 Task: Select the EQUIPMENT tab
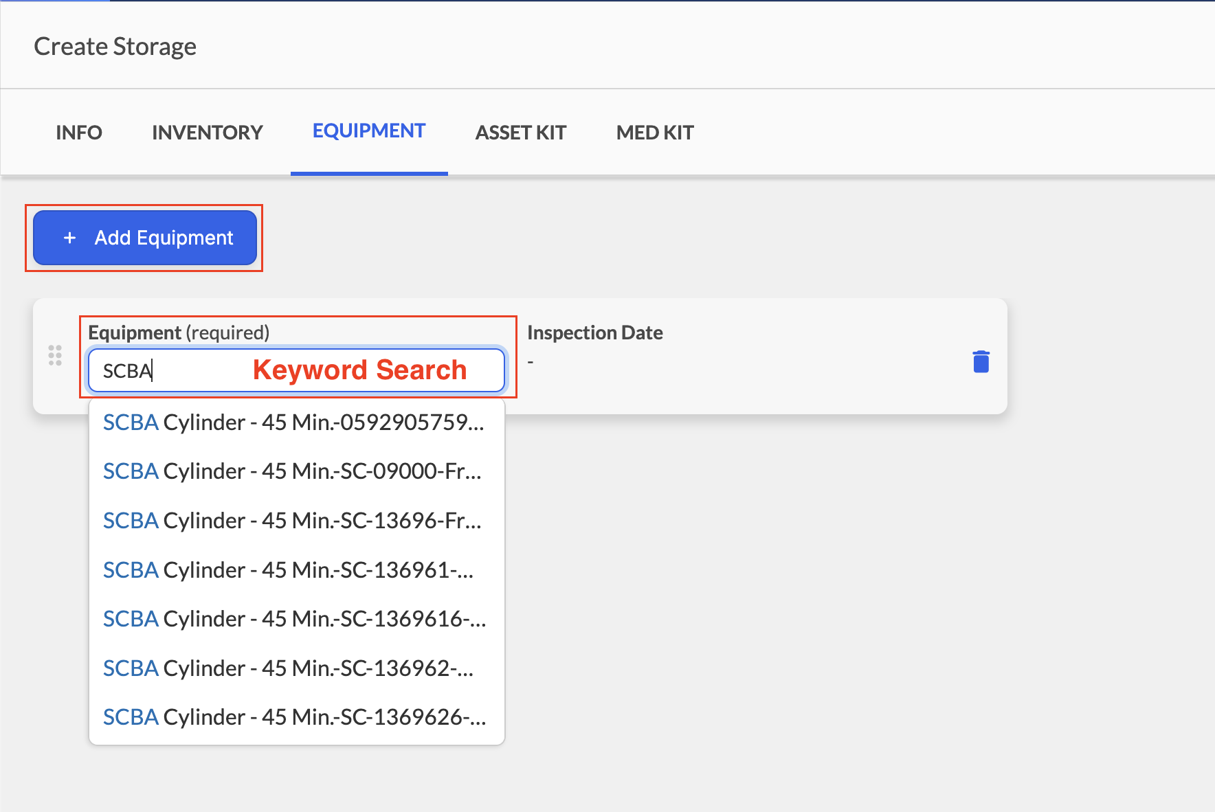point(369,131)
